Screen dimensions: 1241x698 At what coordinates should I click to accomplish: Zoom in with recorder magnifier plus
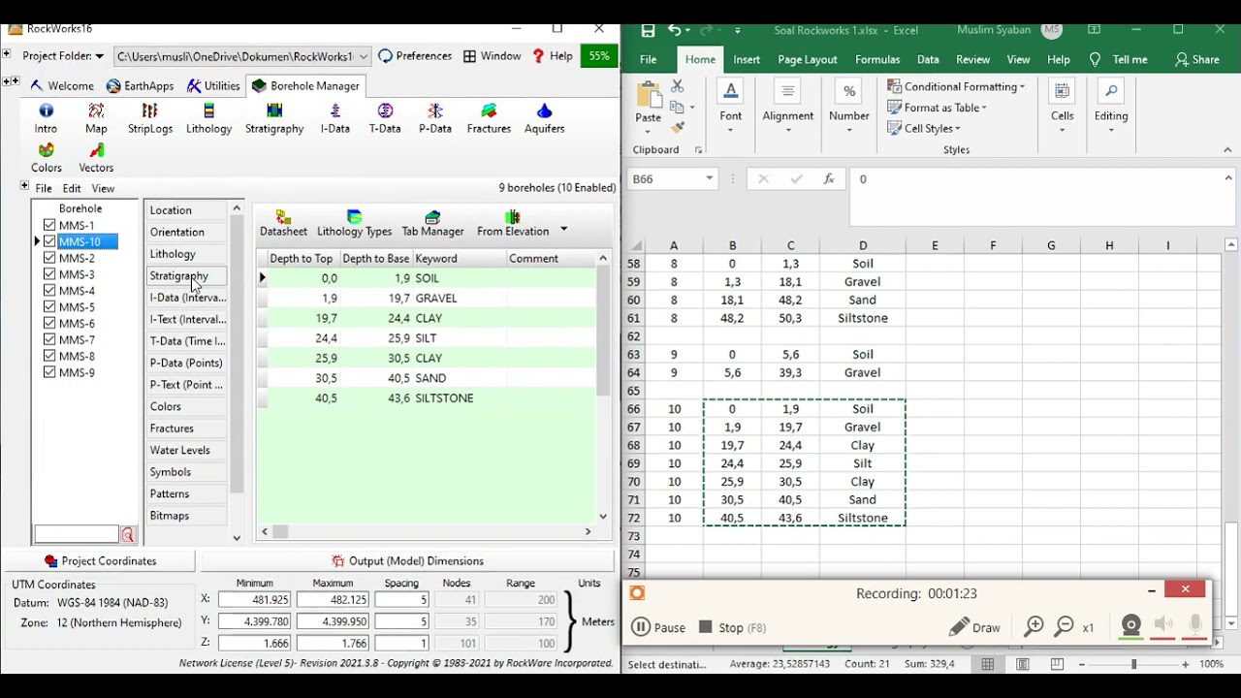point(1034,627)
